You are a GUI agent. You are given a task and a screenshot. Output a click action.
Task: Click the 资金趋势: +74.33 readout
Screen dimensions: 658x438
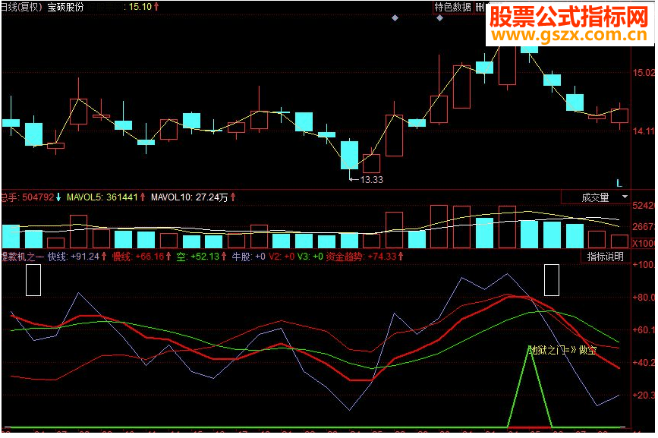(364, 257)
